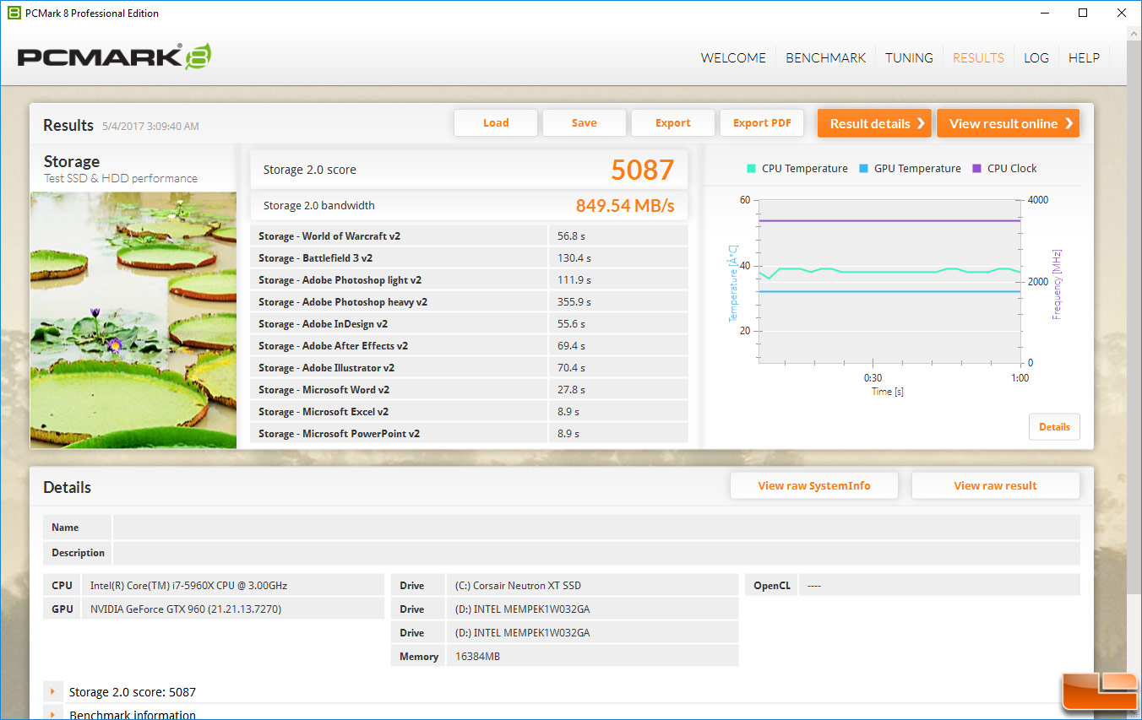Minimize the PCMark 8 window

(1044, 13)
